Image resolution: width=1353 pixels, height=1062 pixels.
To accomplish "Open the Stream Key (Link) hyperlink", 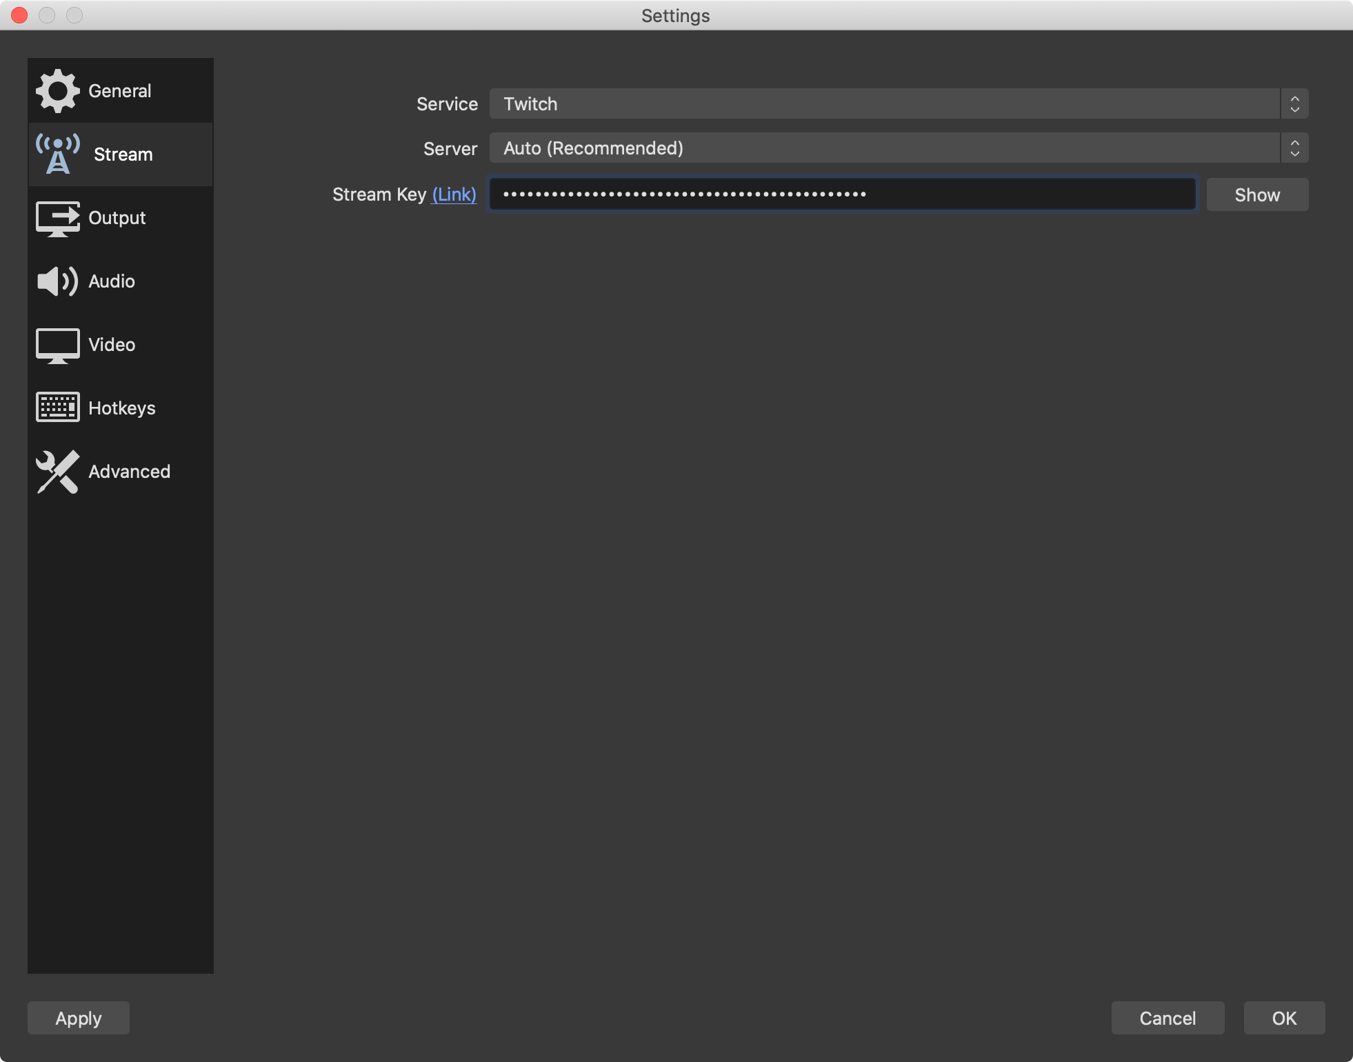I will point(454,195).
